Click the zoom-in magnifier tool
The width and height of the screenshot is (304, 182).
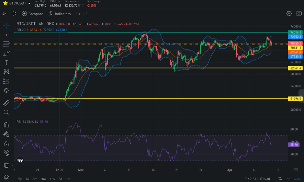pos(6,112)
